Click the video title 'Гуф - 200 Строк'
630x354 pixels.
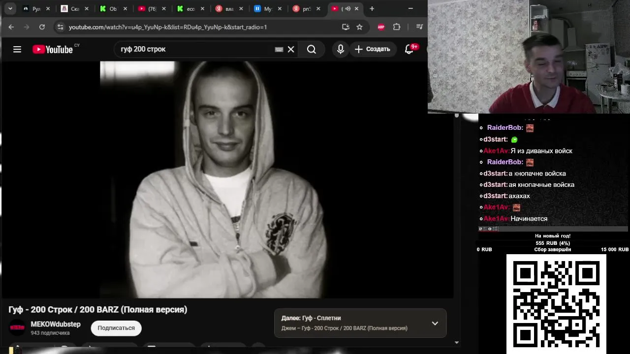pos(98,310)
